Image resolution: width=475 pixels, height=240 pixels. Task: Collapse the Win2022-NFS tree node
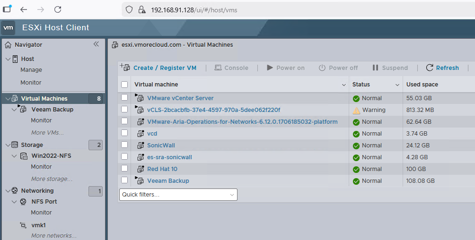pos(14,156)
